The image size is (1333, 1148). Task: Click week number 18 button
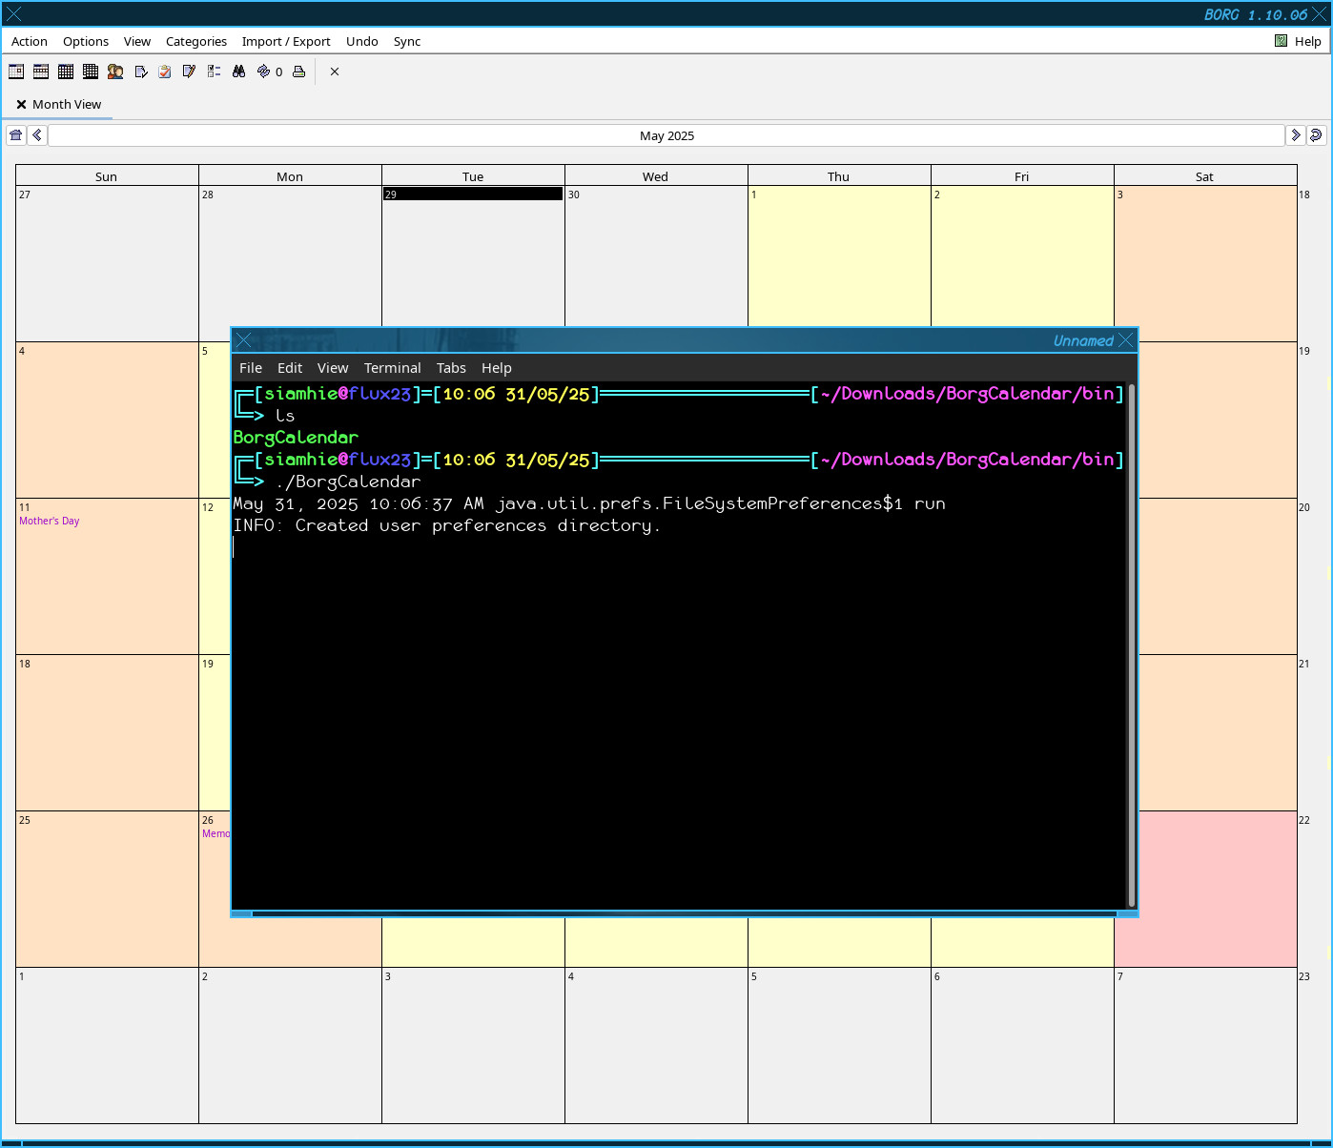point(1304,195)
